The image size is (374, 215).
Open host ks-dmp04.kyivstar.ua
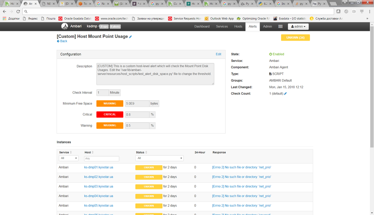coord(99,196)
